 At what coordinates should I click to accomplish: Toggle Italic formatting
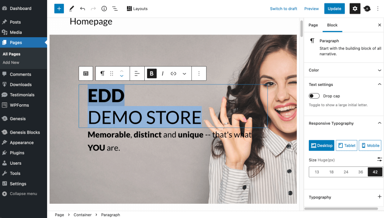pyautogui.click(x=163, y=73)
